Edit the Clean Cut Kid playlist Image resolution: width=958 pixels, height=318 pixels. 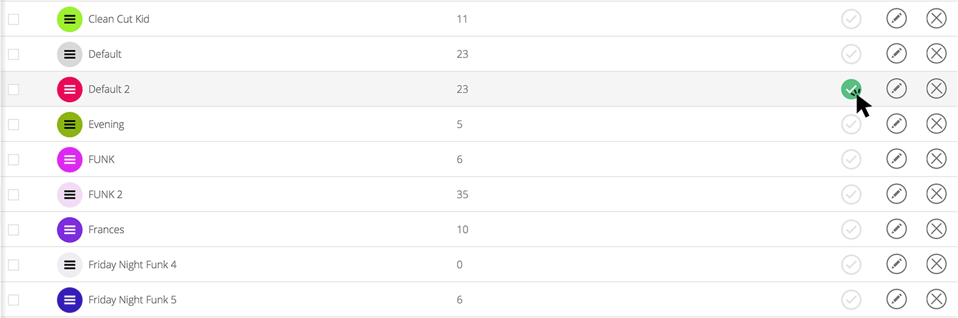pos(897,19)
